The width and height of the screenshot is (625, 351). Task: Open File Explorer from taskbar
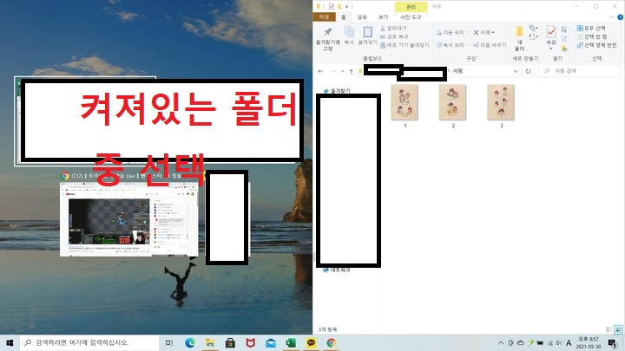point(210,342)
